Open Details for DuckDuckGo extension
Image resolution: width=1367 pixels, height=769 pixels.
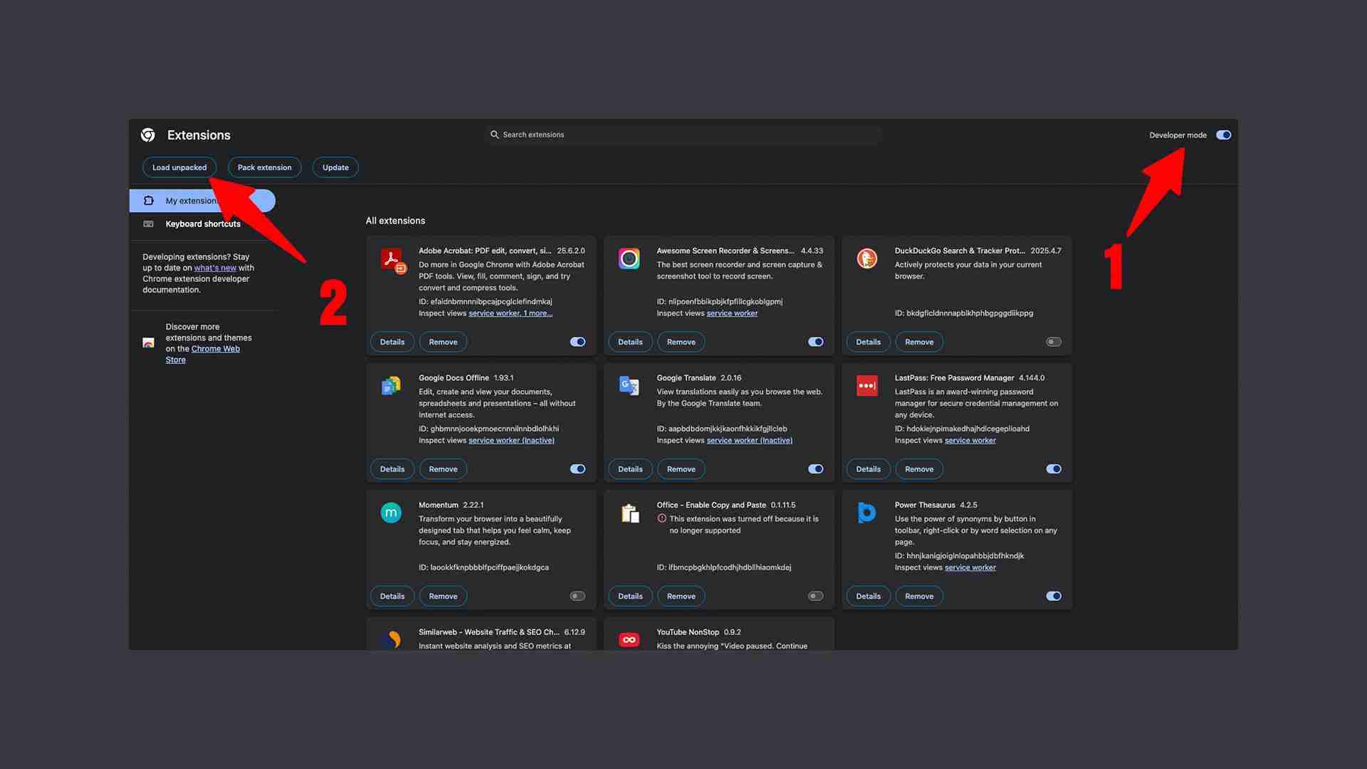(x=869, y=342)
